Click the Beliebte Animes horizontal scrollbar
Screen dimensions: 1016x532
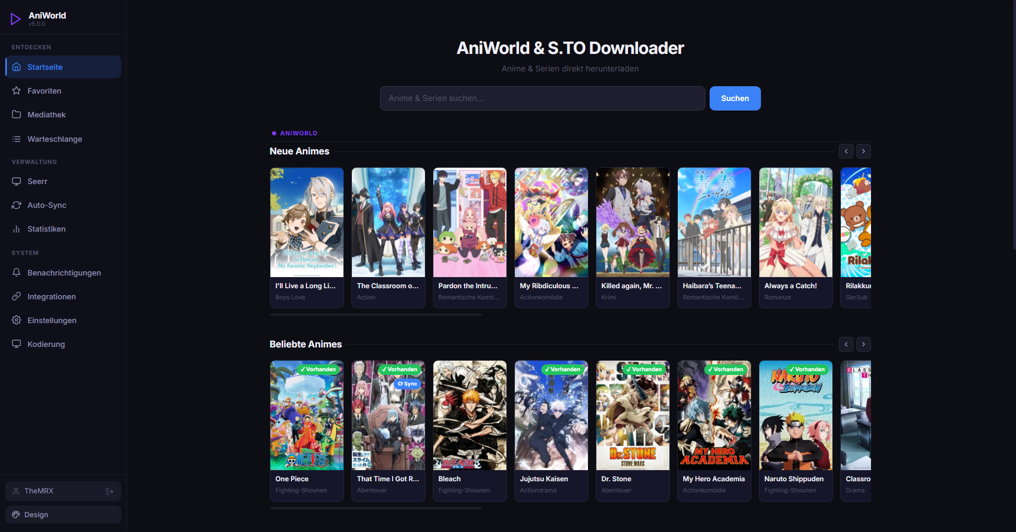coord(376,508)
